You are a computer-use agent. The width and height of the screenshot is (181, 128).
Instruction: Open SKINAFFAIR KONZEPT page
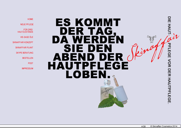tap(23, 42)
